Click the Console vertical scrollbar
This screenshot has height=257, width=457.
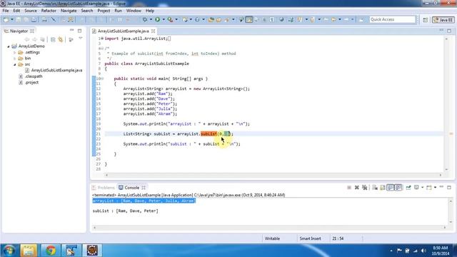[x=451, y=211]
